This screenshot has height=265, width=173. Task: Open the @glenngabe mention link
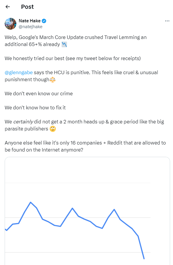19,72
